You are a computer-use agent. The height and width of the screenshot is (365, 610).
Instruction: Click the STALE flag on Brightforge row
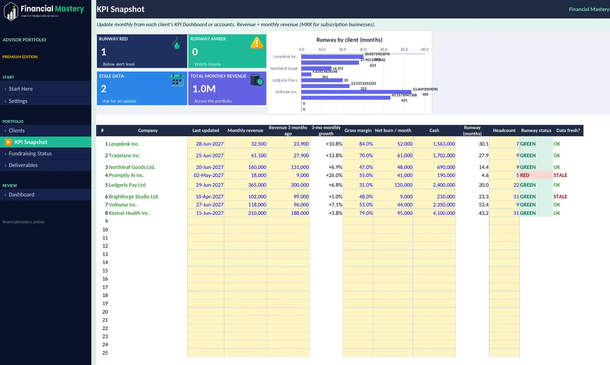(x=560, y=197)
